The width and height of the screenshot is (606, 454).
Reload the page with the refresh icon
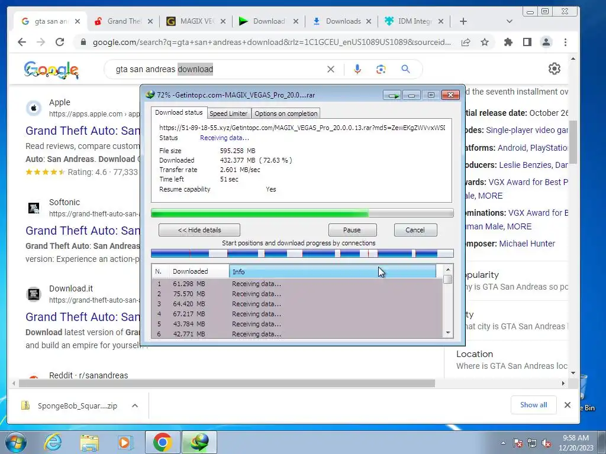click(60, 42)
